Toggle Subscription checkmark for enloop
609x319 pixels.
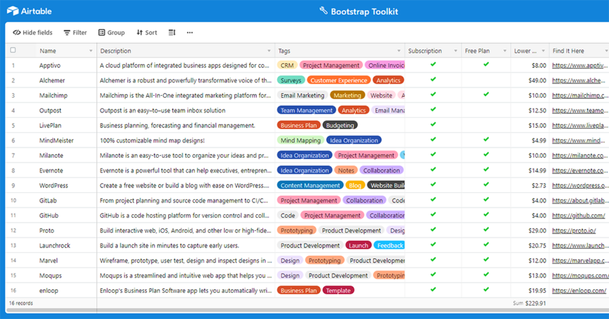(x=433, y=289)
